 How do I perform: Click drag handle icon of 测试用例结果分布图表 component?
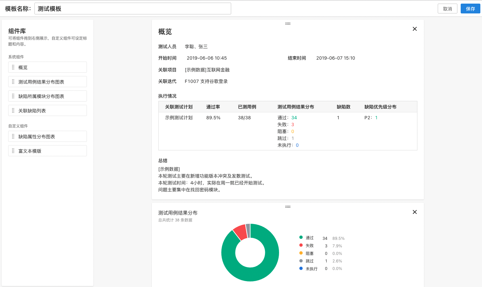click(x=12, y=81)
